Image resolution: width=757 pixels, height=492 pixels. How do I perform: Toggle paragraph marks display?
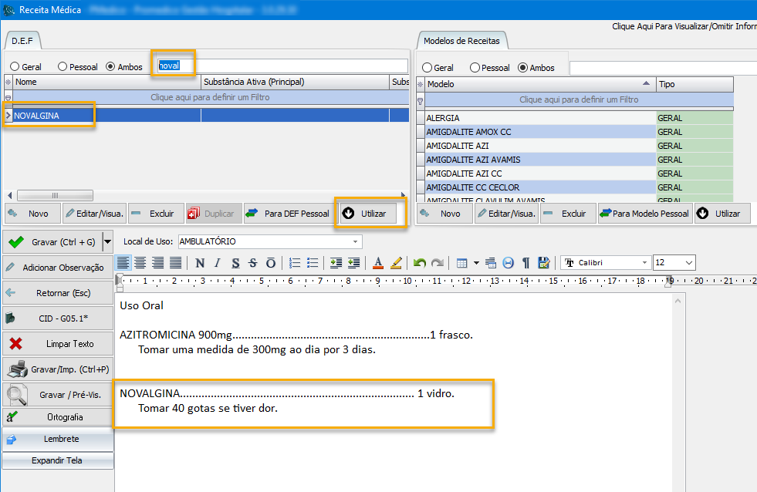pyautogui.click(x=526, y=263)
